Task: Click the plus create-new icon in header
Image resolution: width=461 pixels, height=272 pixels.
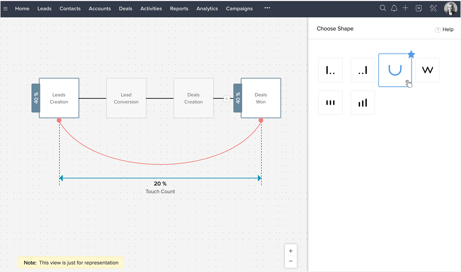Action: (x=405, y=8)
